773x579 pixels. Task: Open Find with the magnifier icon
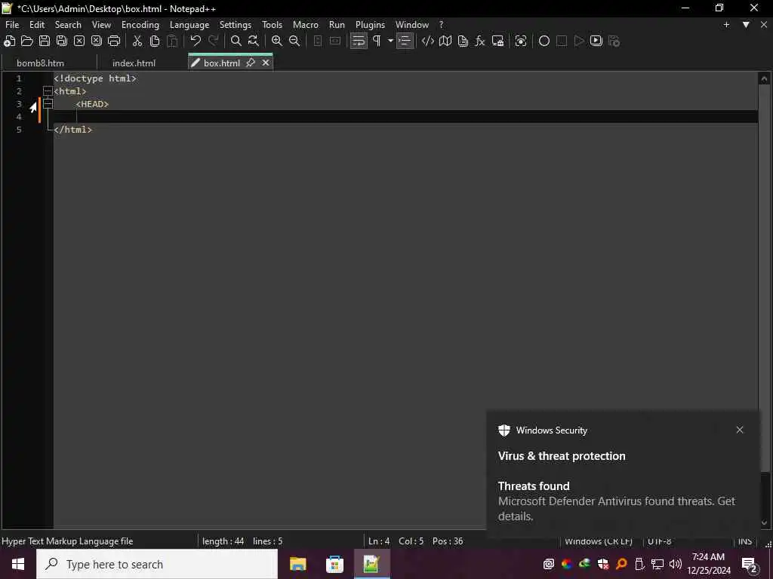[x=236, y=41]
